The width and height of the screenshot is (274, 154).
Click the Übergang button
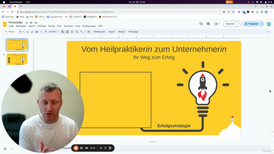click(133, 32)
